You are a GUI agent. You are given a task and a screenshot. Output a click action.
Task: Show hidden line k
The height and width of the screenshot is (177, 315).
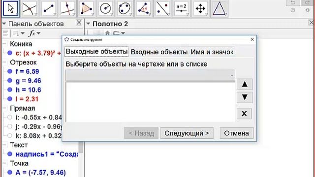pyautogui.click(x=10, y=136)
